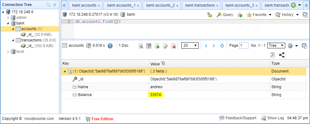Open the Tree view mode dropdown

tap(276, 46)
